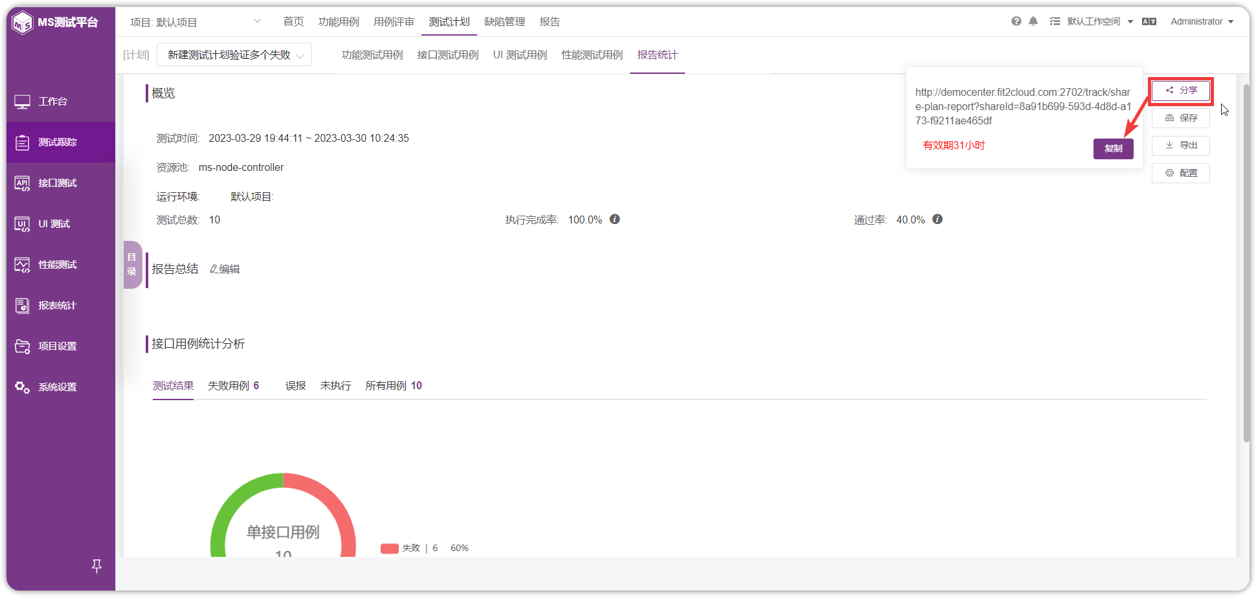Click the 保存 button
Image resolution: width=1256 pixels, height=597 pixels.
(1181, 118)
